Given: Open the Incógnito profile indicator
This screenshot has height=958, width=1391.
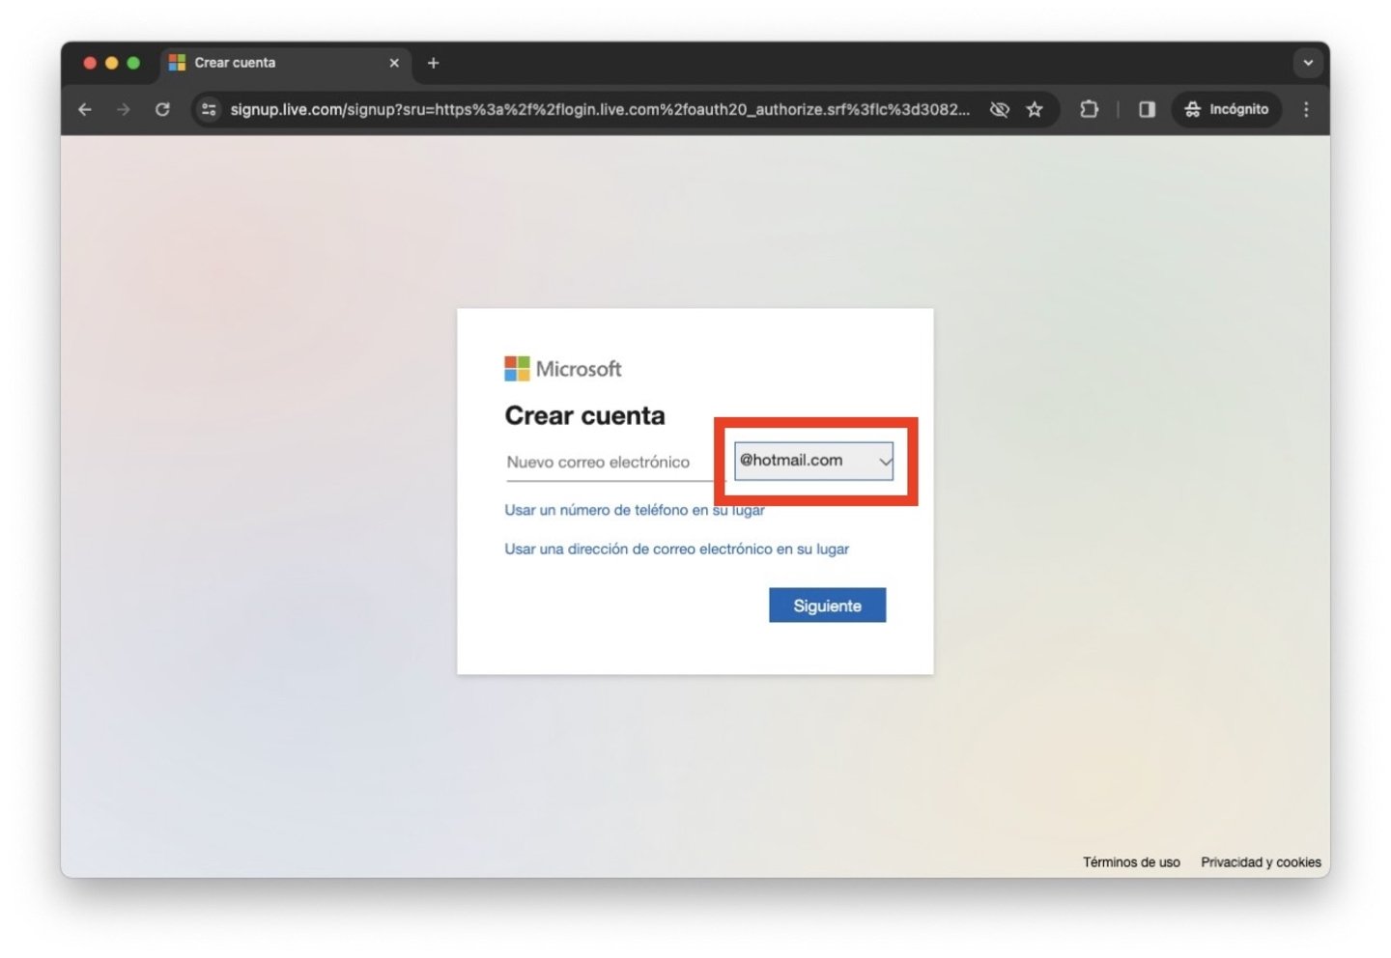Looking at the screenshot, I should pos(1227,110).
